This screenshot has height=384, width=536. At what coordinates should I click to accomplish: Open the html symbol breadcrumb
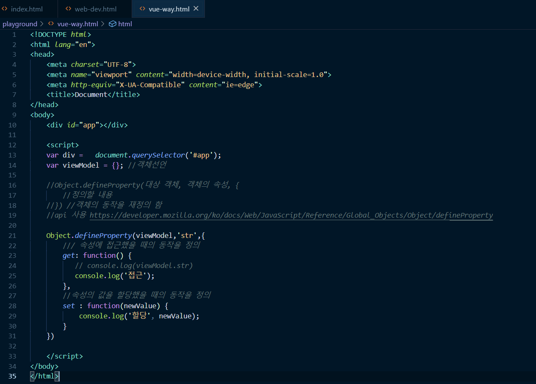point(125,24)
